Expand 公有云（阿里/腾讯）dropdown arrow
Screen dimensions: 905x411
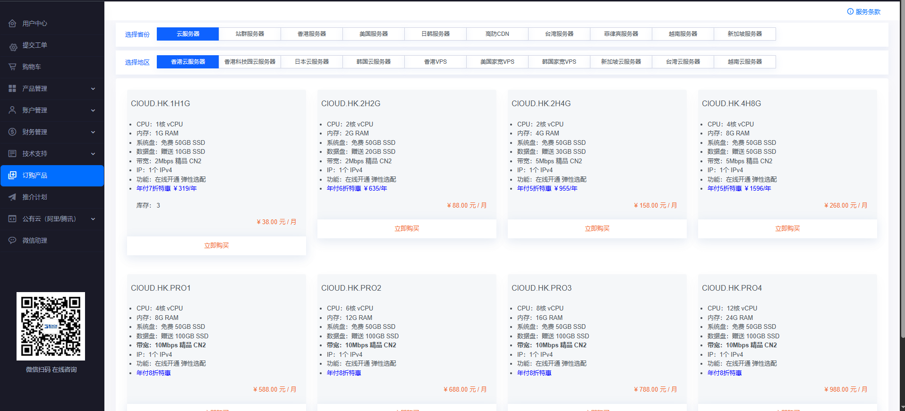93,219
